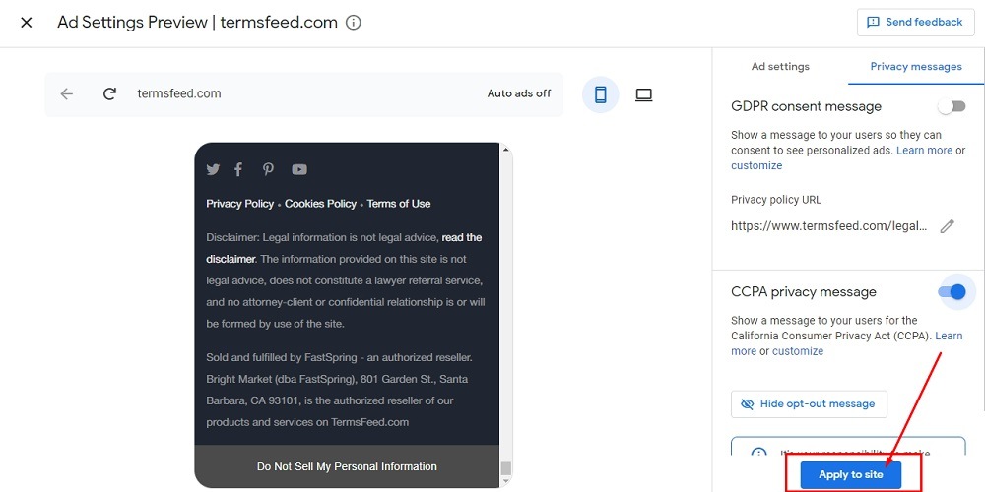Enable the GDPR consent message toggle
985x492 pixels.
tap(952, 106)
